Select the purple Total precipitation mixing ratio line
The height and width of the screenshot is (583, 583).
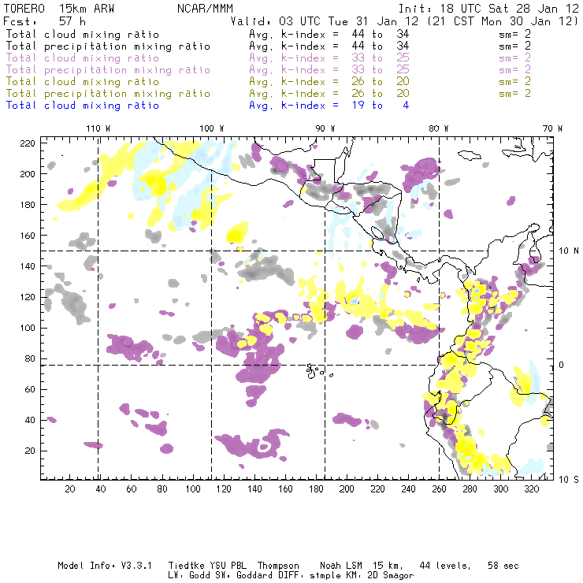(x=108, y=70)
